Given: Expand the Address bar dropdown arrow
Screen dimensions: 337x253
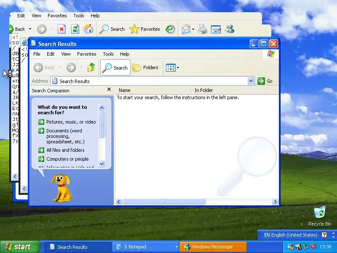Looking at the screenshot, I should pos(251,81).
